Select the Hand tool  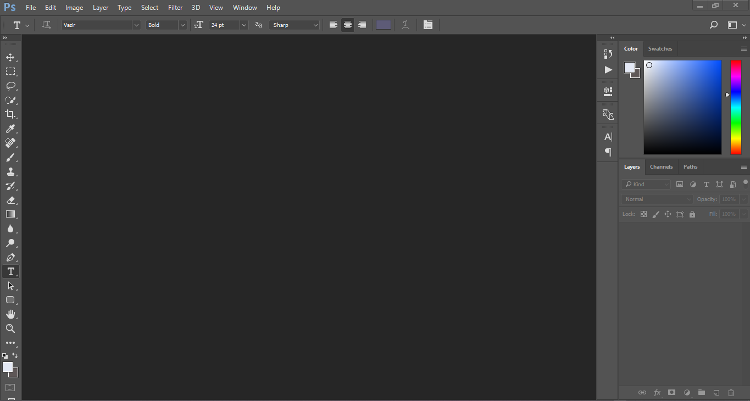coord(10,314)
